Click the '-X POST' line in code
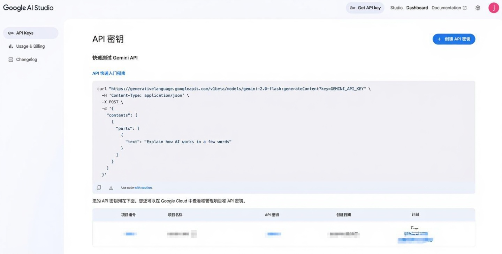The width and height of the screenshot is (502, 254). pos(112,102)
